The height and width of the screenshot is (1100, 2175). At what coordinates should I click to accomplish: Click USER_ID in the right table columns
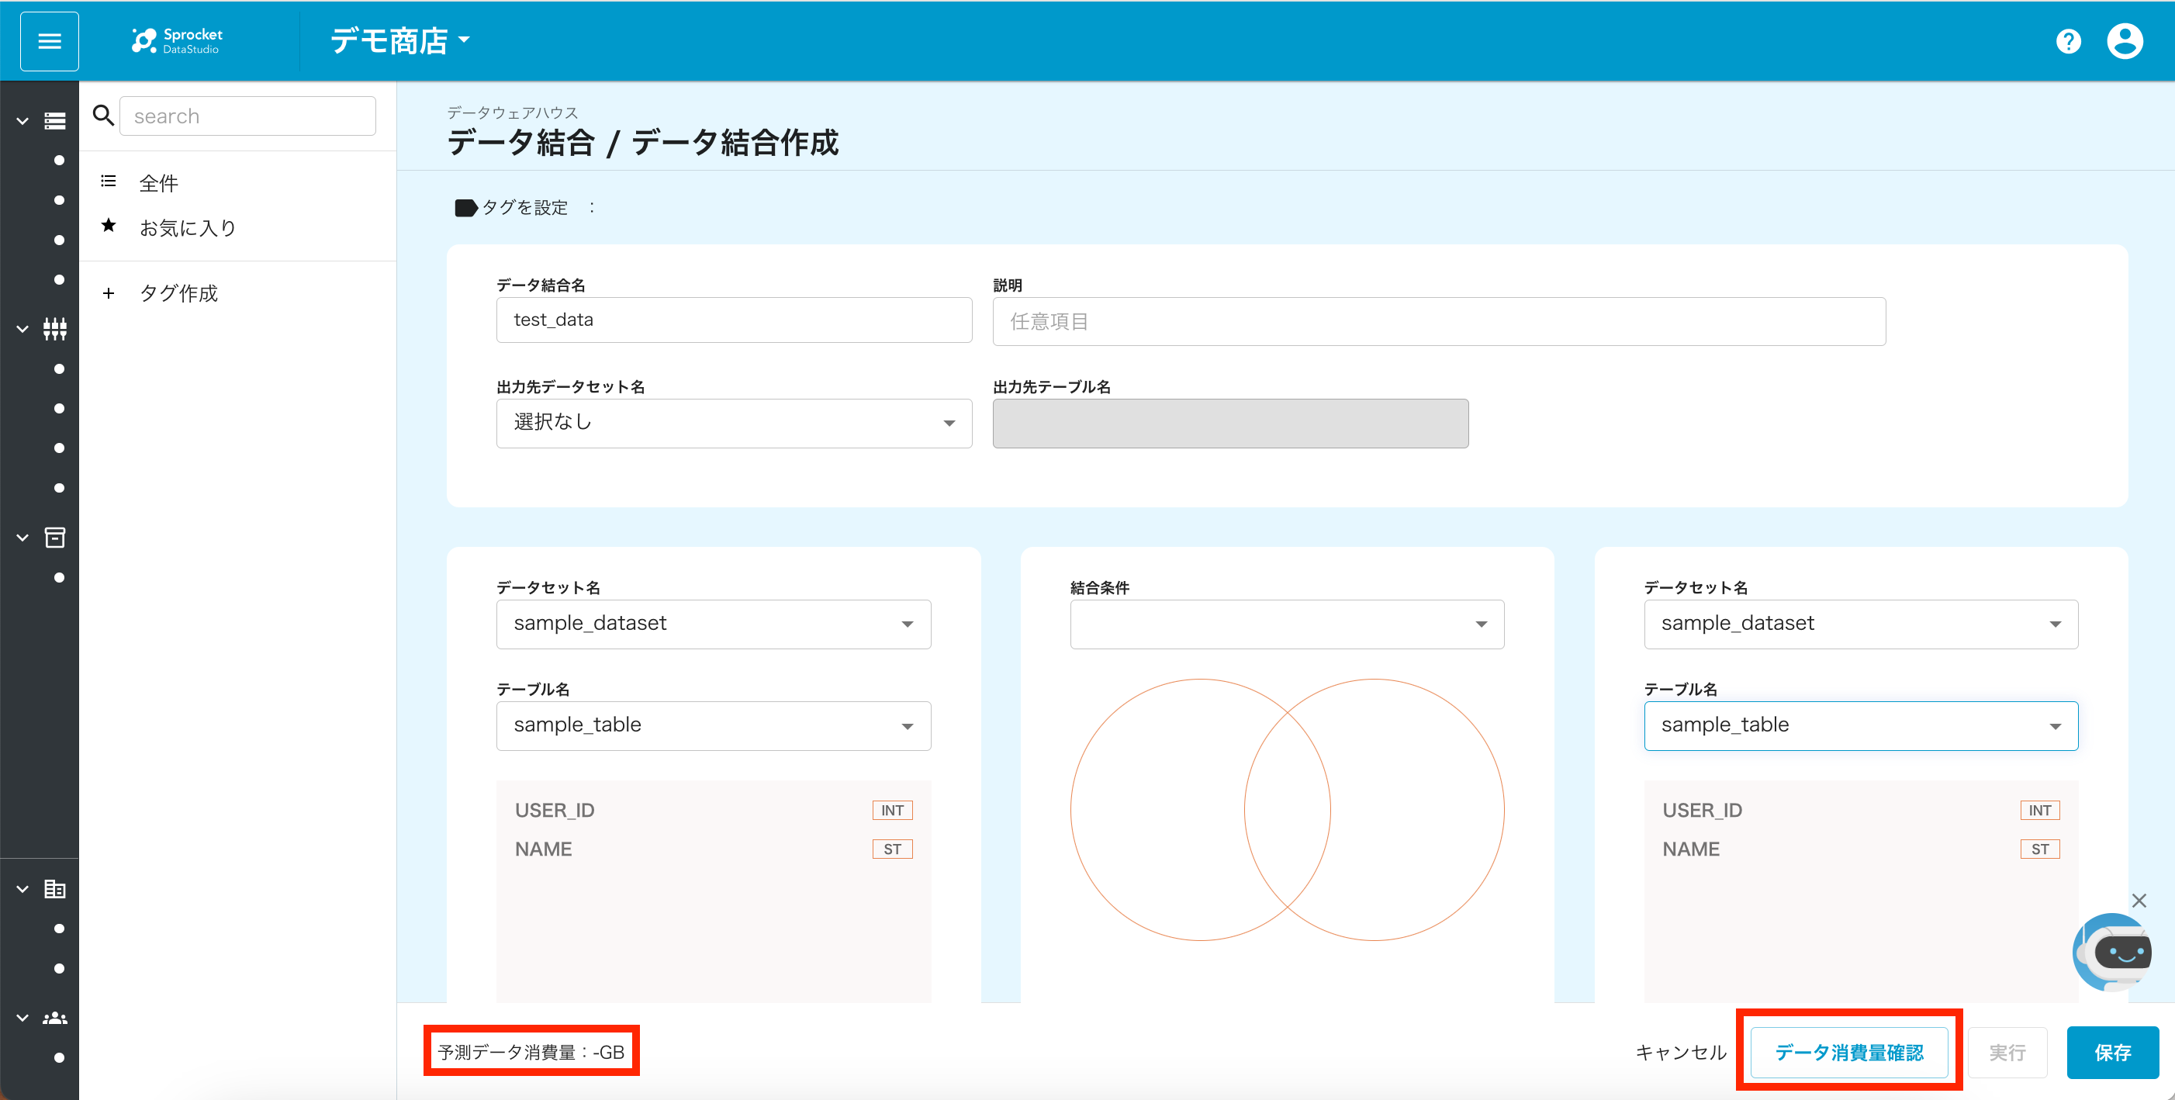(1702, 811)
